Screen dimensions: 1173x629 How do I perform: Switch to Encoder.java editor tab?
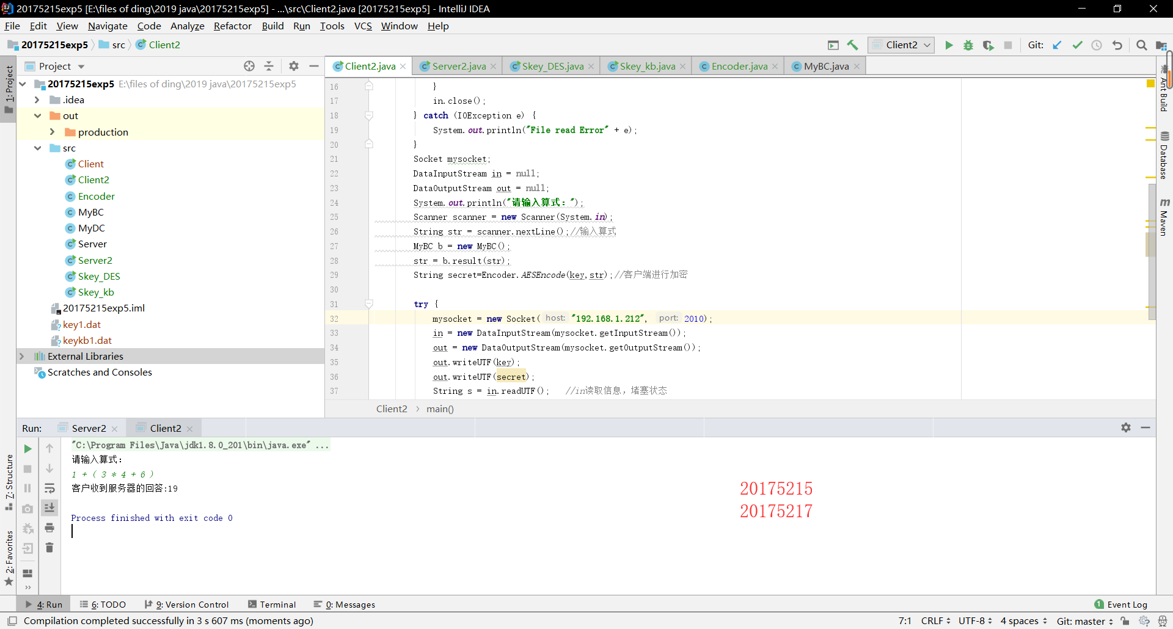(x=739, y=66)
